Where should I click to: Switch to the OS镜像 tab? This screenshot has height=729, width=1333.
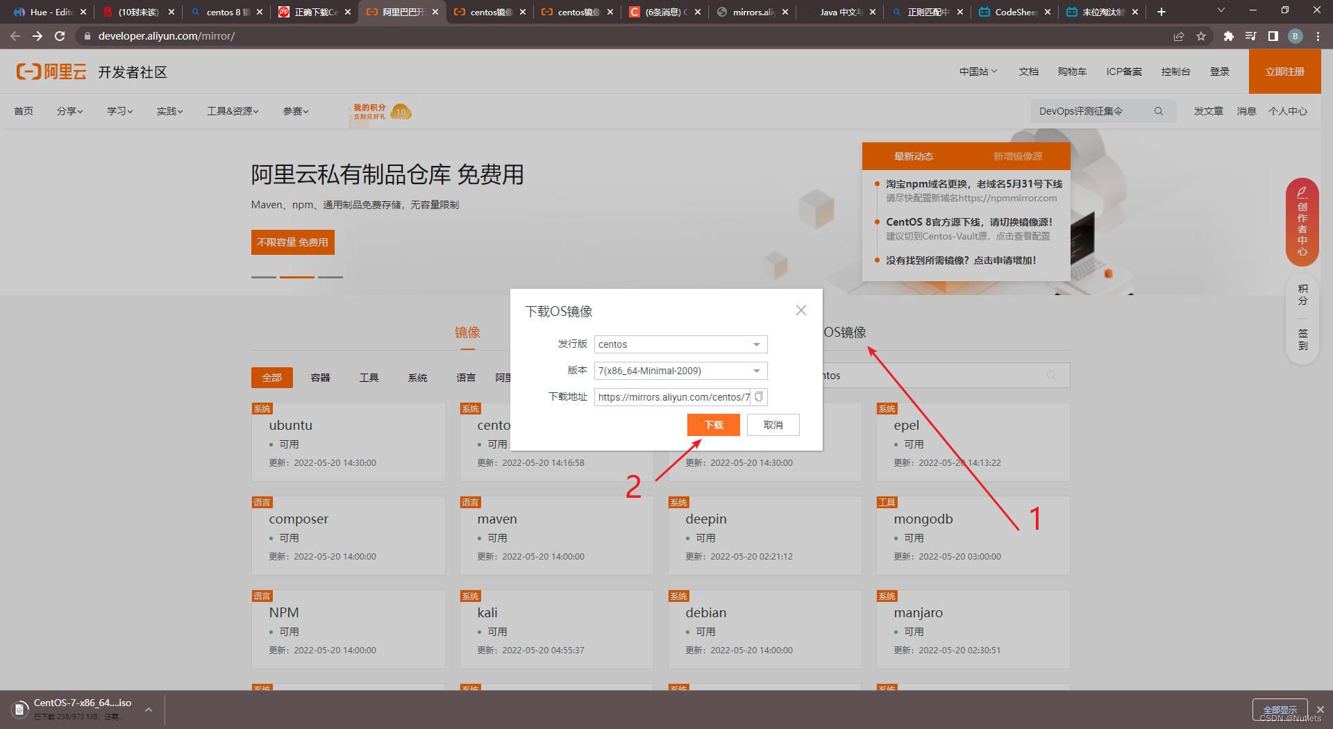pos(845,333)
